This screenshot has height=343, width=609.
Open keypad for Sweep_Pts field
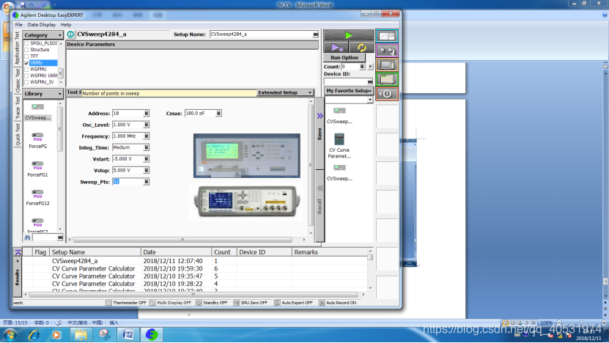tap(146, 182)
